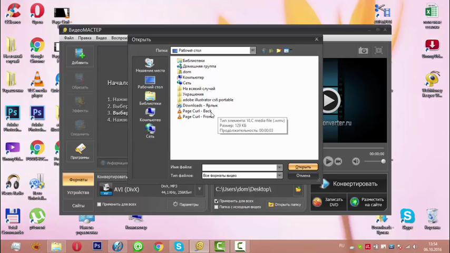The image size is (450, 253).
Task: Open the view menu icon in the dialog toolbar
Action: click(287, 51)
